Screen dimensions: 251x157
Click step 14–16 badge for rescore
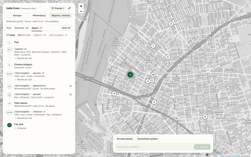click(x=9, y=112)
